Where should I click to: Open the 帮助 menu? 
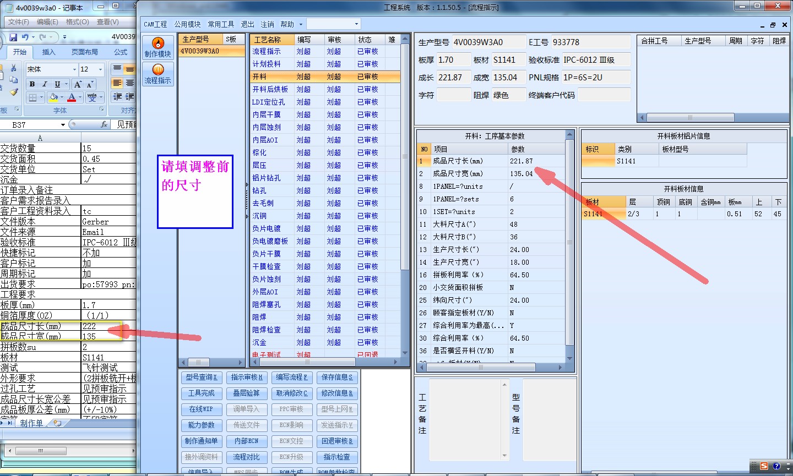pos(287,24)
